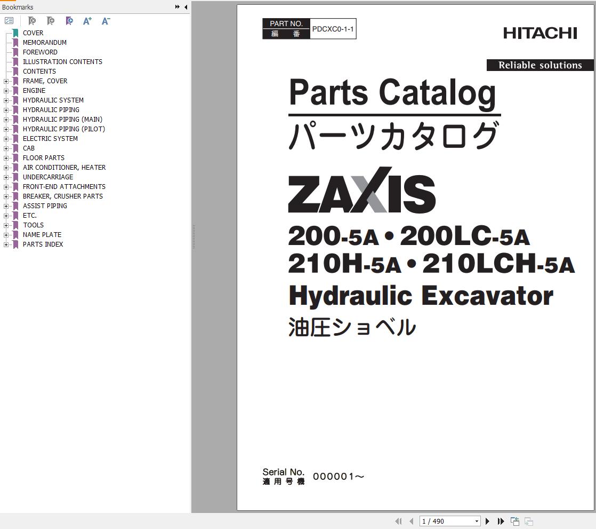Select the ELECTRIC SYSTEM bookmark label
Viewport: 596px width, 529px height.
click(x=50, y=139)
